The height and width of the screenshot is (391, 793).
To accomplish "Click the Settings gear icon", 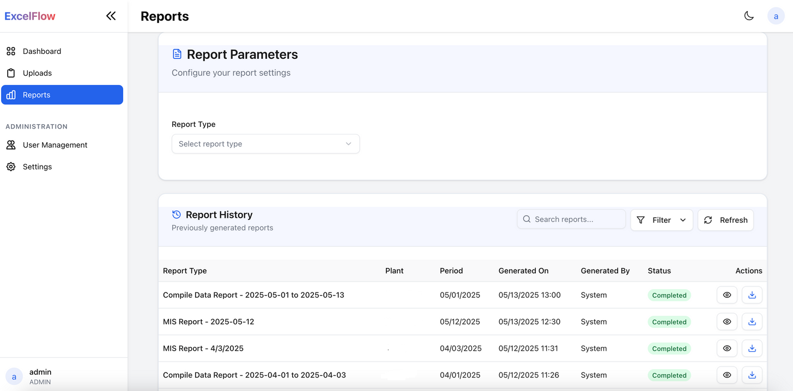I will (x=11, y=167).
